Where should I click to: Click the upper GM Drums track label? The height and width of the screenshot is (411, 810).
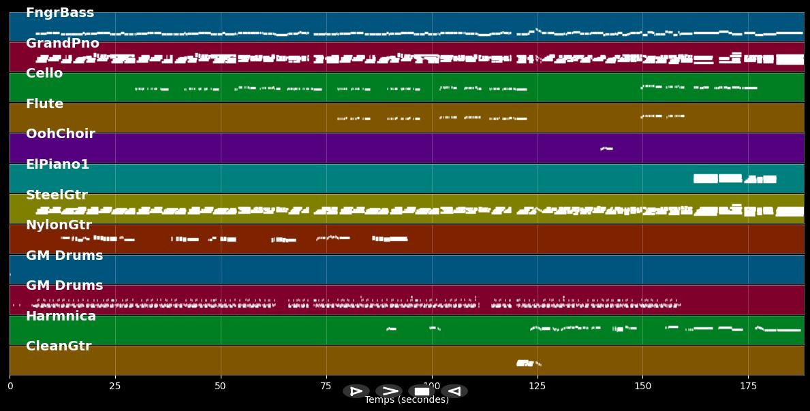65,256
